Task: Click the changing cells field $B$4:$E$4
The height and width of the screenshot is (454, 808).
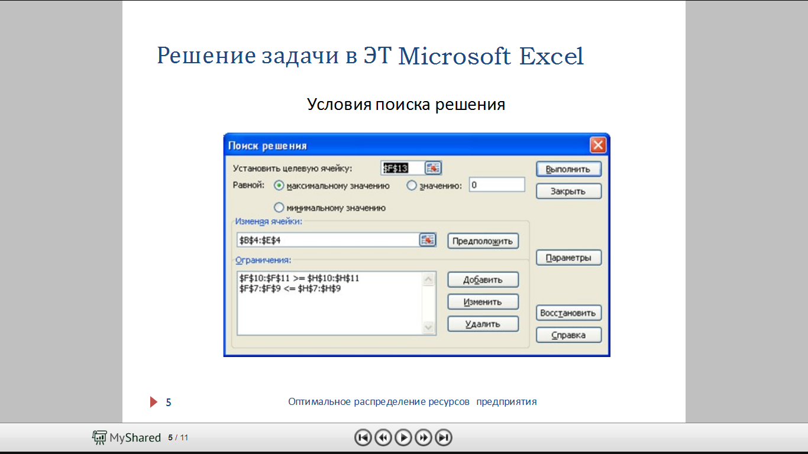Action: (x=328, y=240)
